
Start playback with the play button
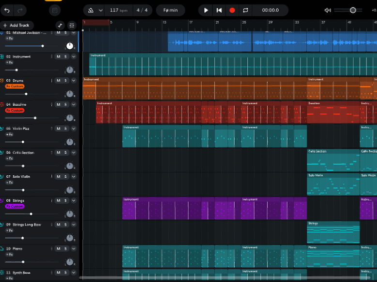(206, 10)
